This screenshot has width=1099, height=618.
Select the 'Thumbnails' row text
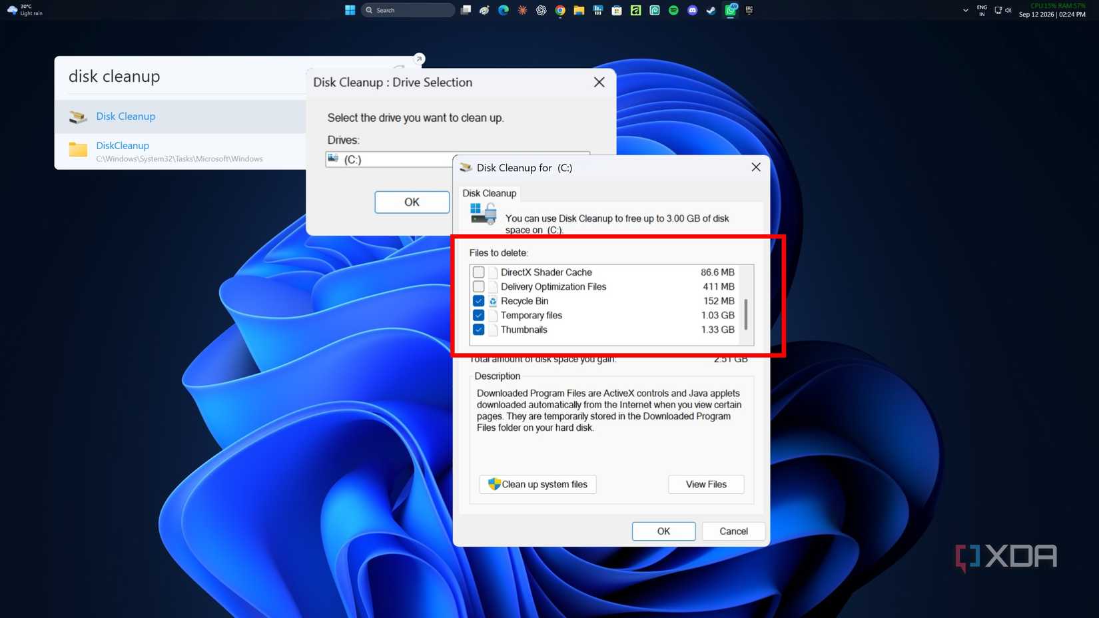pyautogui.click(x=524, y=330)
